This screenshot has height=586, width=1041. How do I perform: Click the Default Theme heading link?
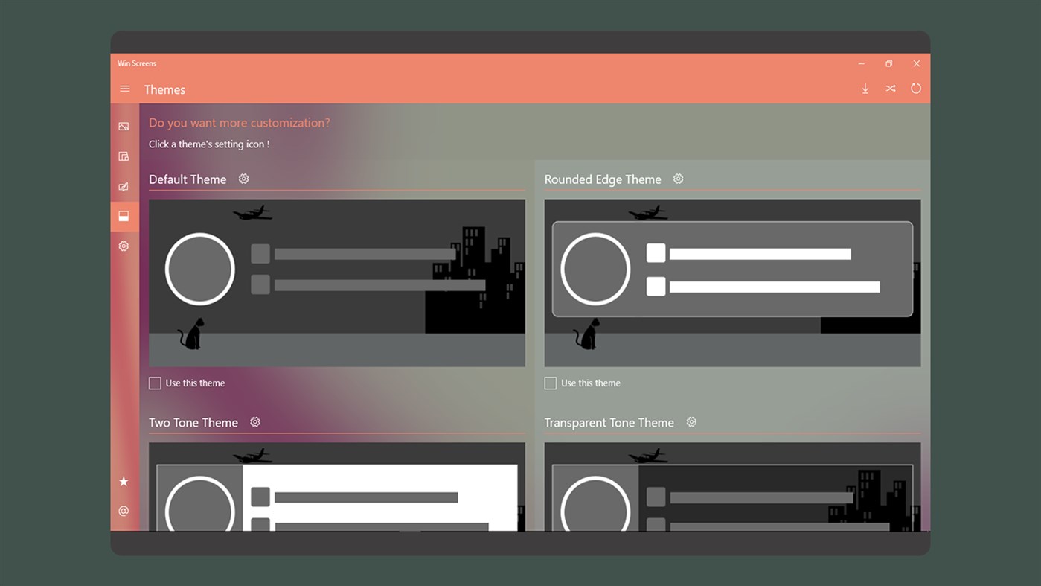[x=187, y=179]
